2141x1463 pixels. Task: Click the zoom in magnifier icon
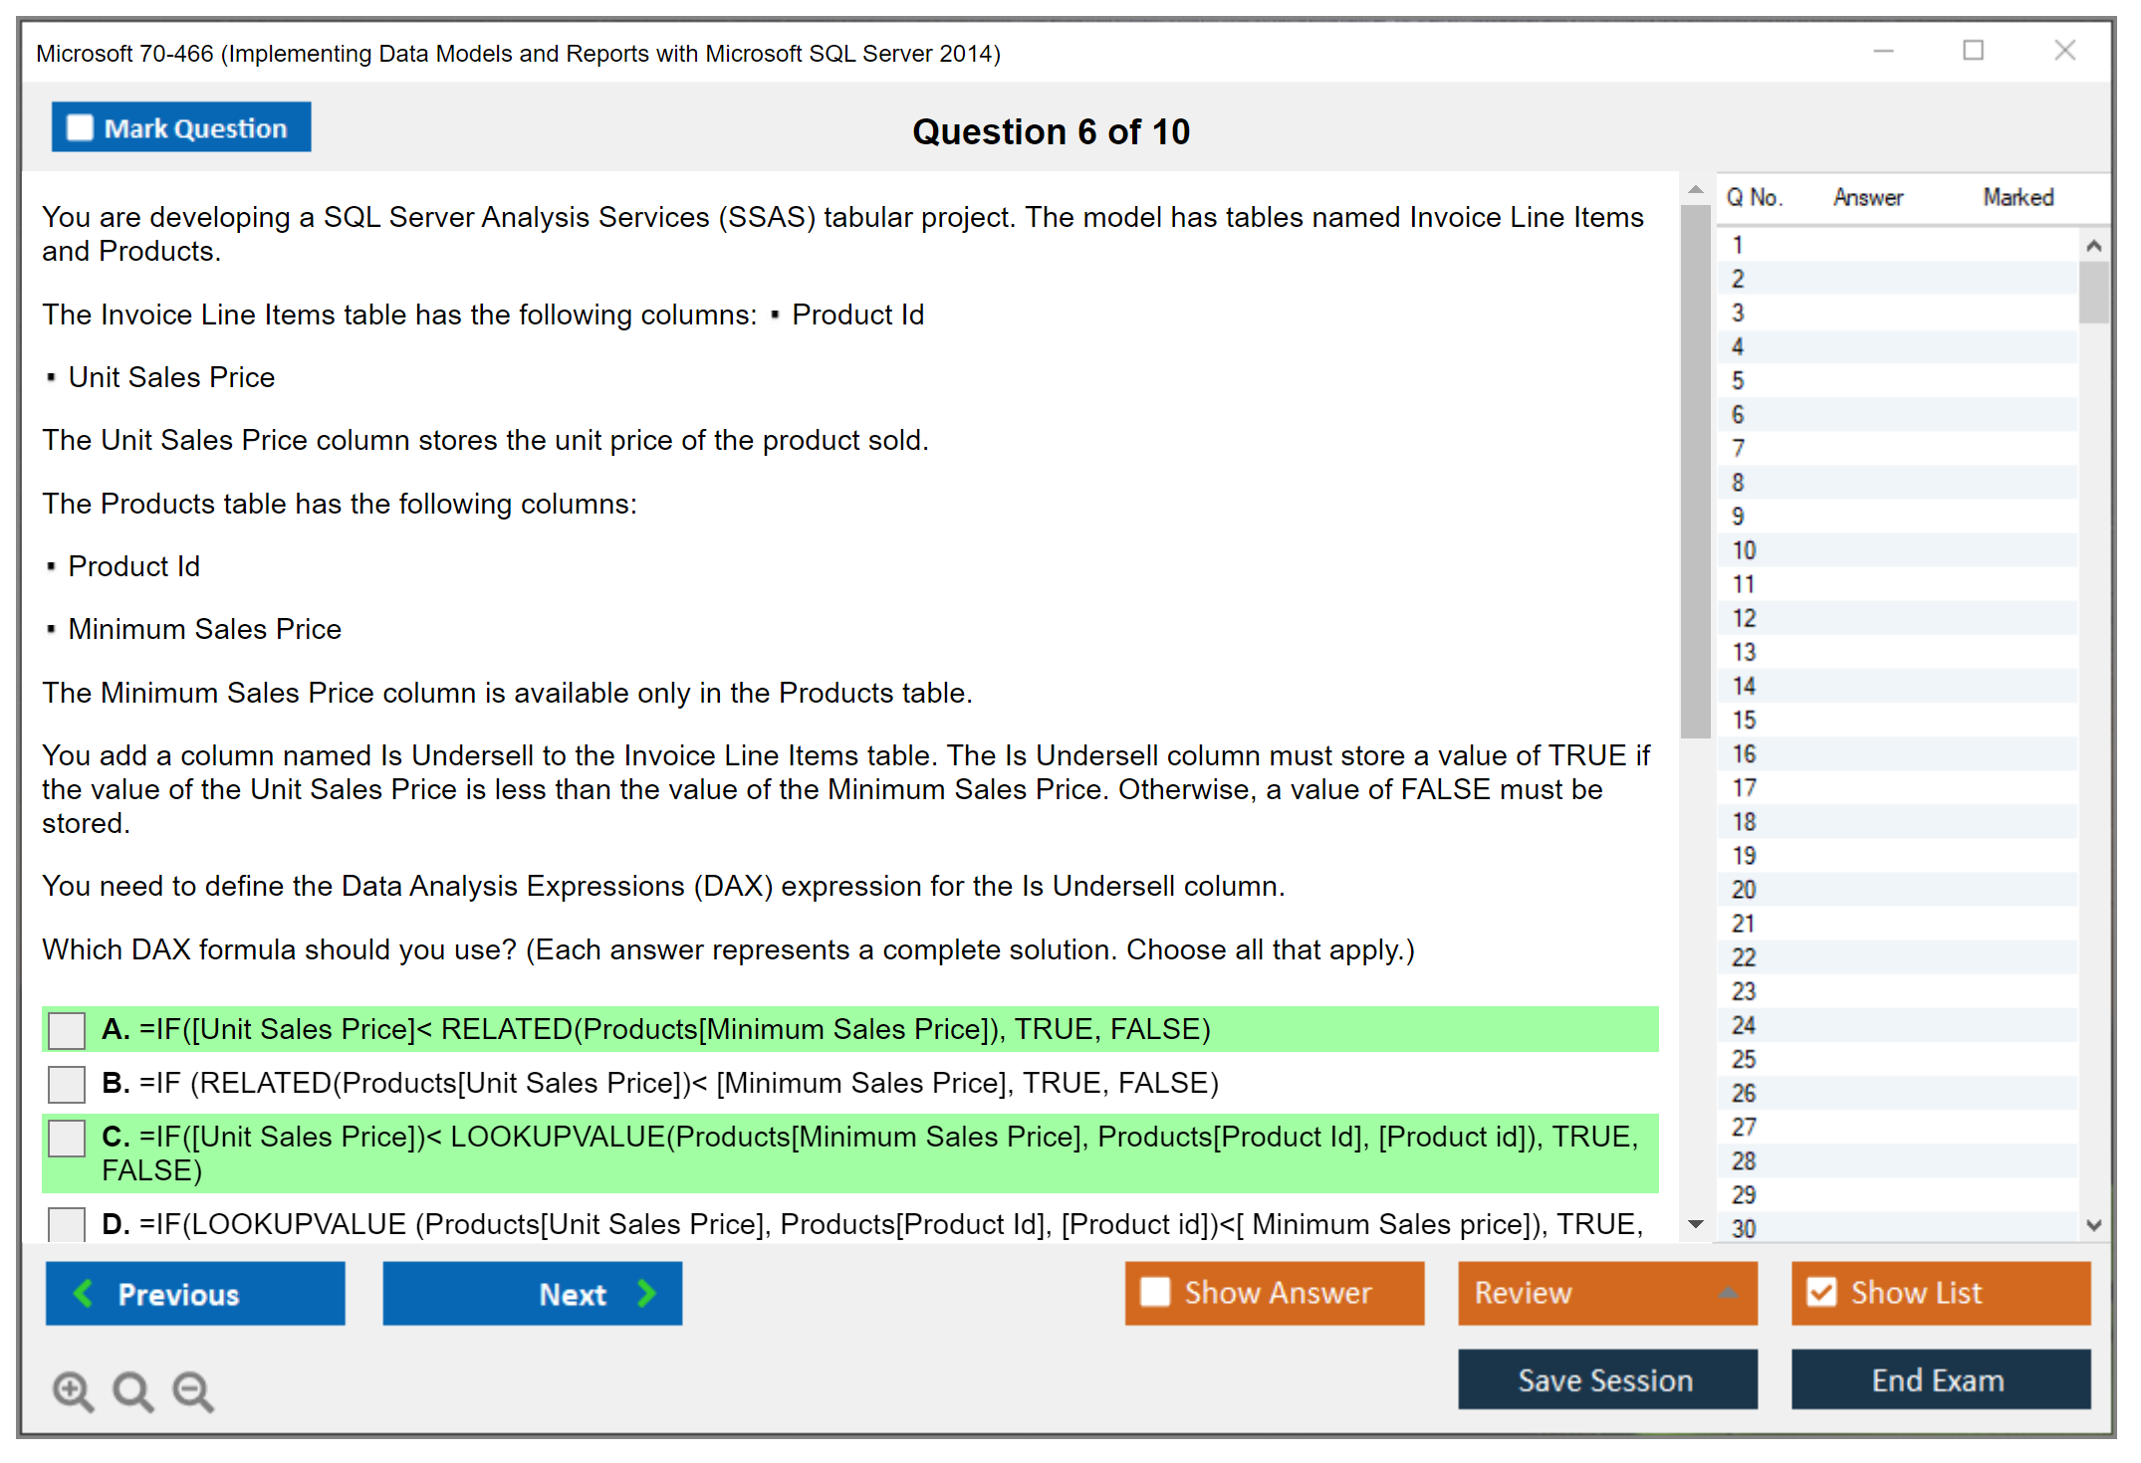72,1390
